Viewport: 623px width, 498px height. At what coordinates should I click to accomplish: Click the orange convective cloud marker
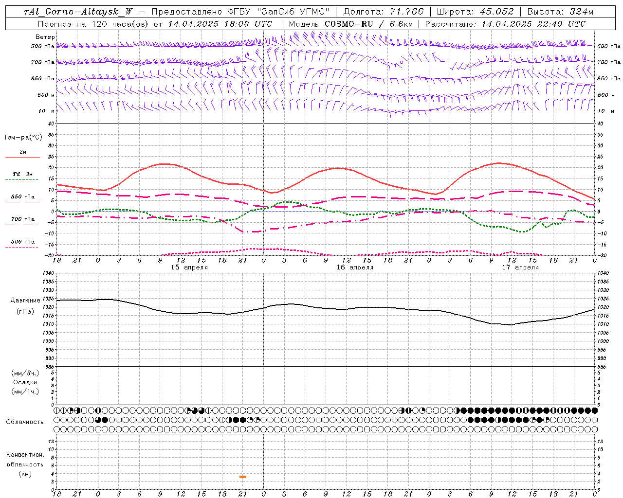243,477
